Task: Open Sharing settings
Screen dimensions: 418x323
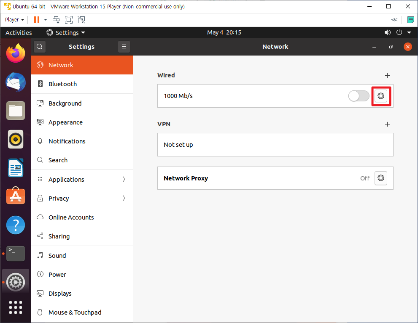Action: coord(82,236)
